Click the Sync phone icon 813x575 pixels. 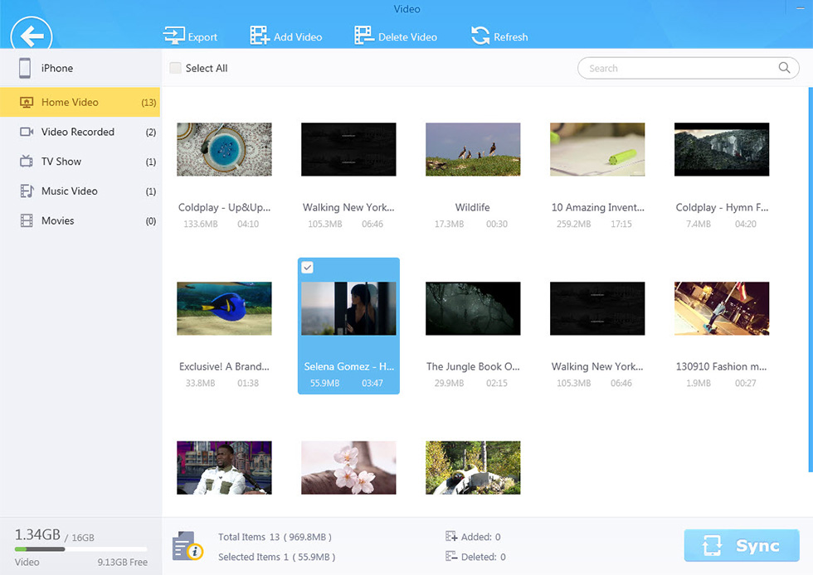712,545
